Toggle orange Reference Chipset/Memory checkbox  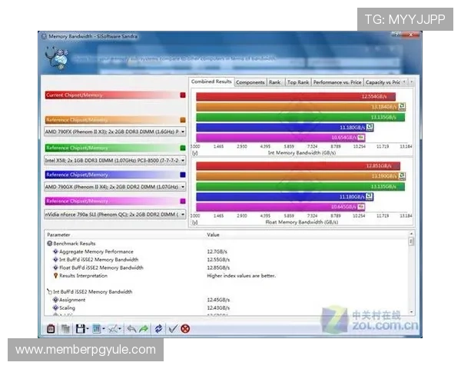click(x=183, y=120)
